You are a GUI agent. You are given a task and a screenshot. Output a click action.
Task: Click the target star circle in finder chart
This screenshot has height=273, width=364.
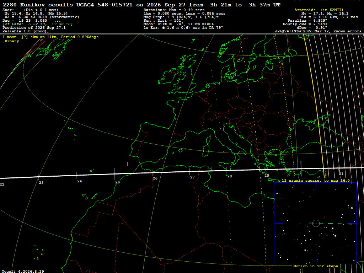point(316,223)
